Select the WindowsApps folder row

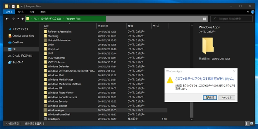pyautogui.click(x=105, y=110)
